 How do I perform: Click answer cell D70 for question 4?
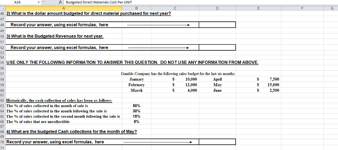coord(217,142)
